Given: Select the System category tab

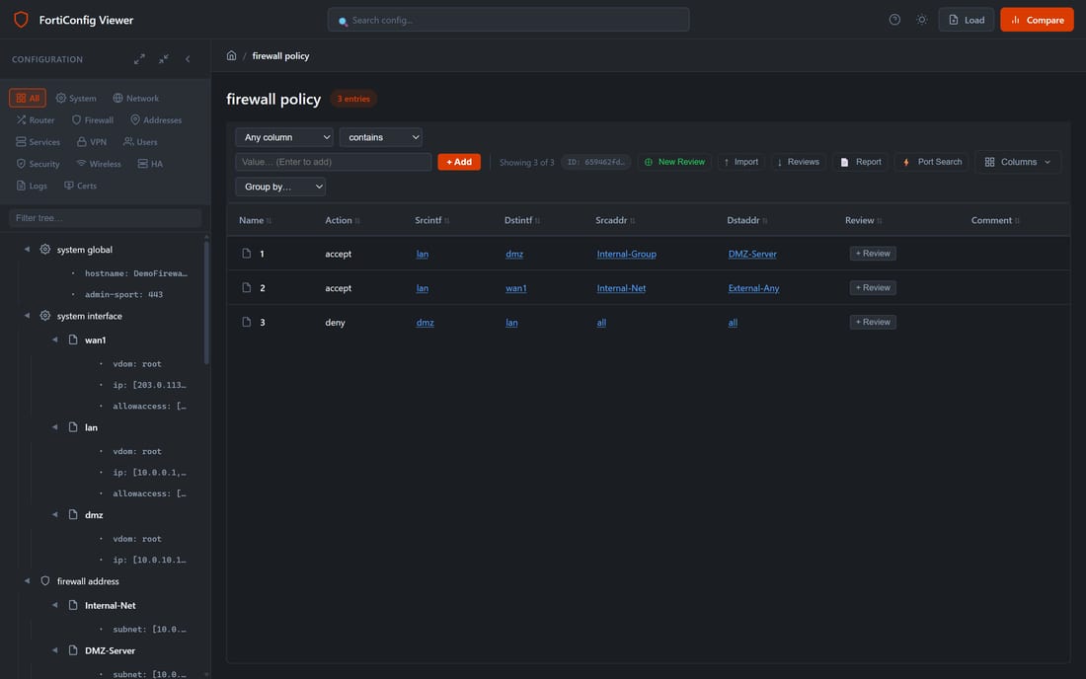Looking at the screenshot, I should [x=76, y=98].
